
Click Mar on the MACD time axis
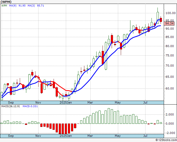(x=90, y=136)
